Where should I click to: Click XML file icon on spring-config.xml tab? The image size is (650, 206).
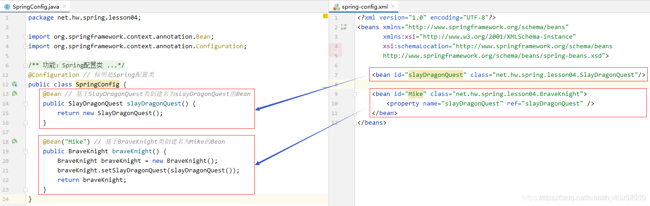pyautogui.click(x=336, y=7)
